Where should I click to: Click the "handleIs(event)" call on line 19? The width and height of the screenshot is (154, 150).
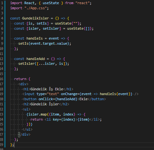[115, 94]
